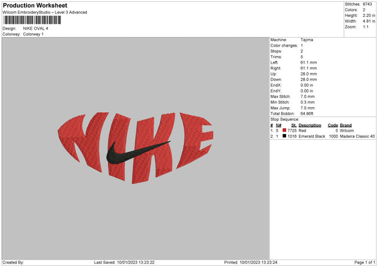The image size is (378, 267).
Task: Click the black swoosh in the design
Action: [138, 152]
